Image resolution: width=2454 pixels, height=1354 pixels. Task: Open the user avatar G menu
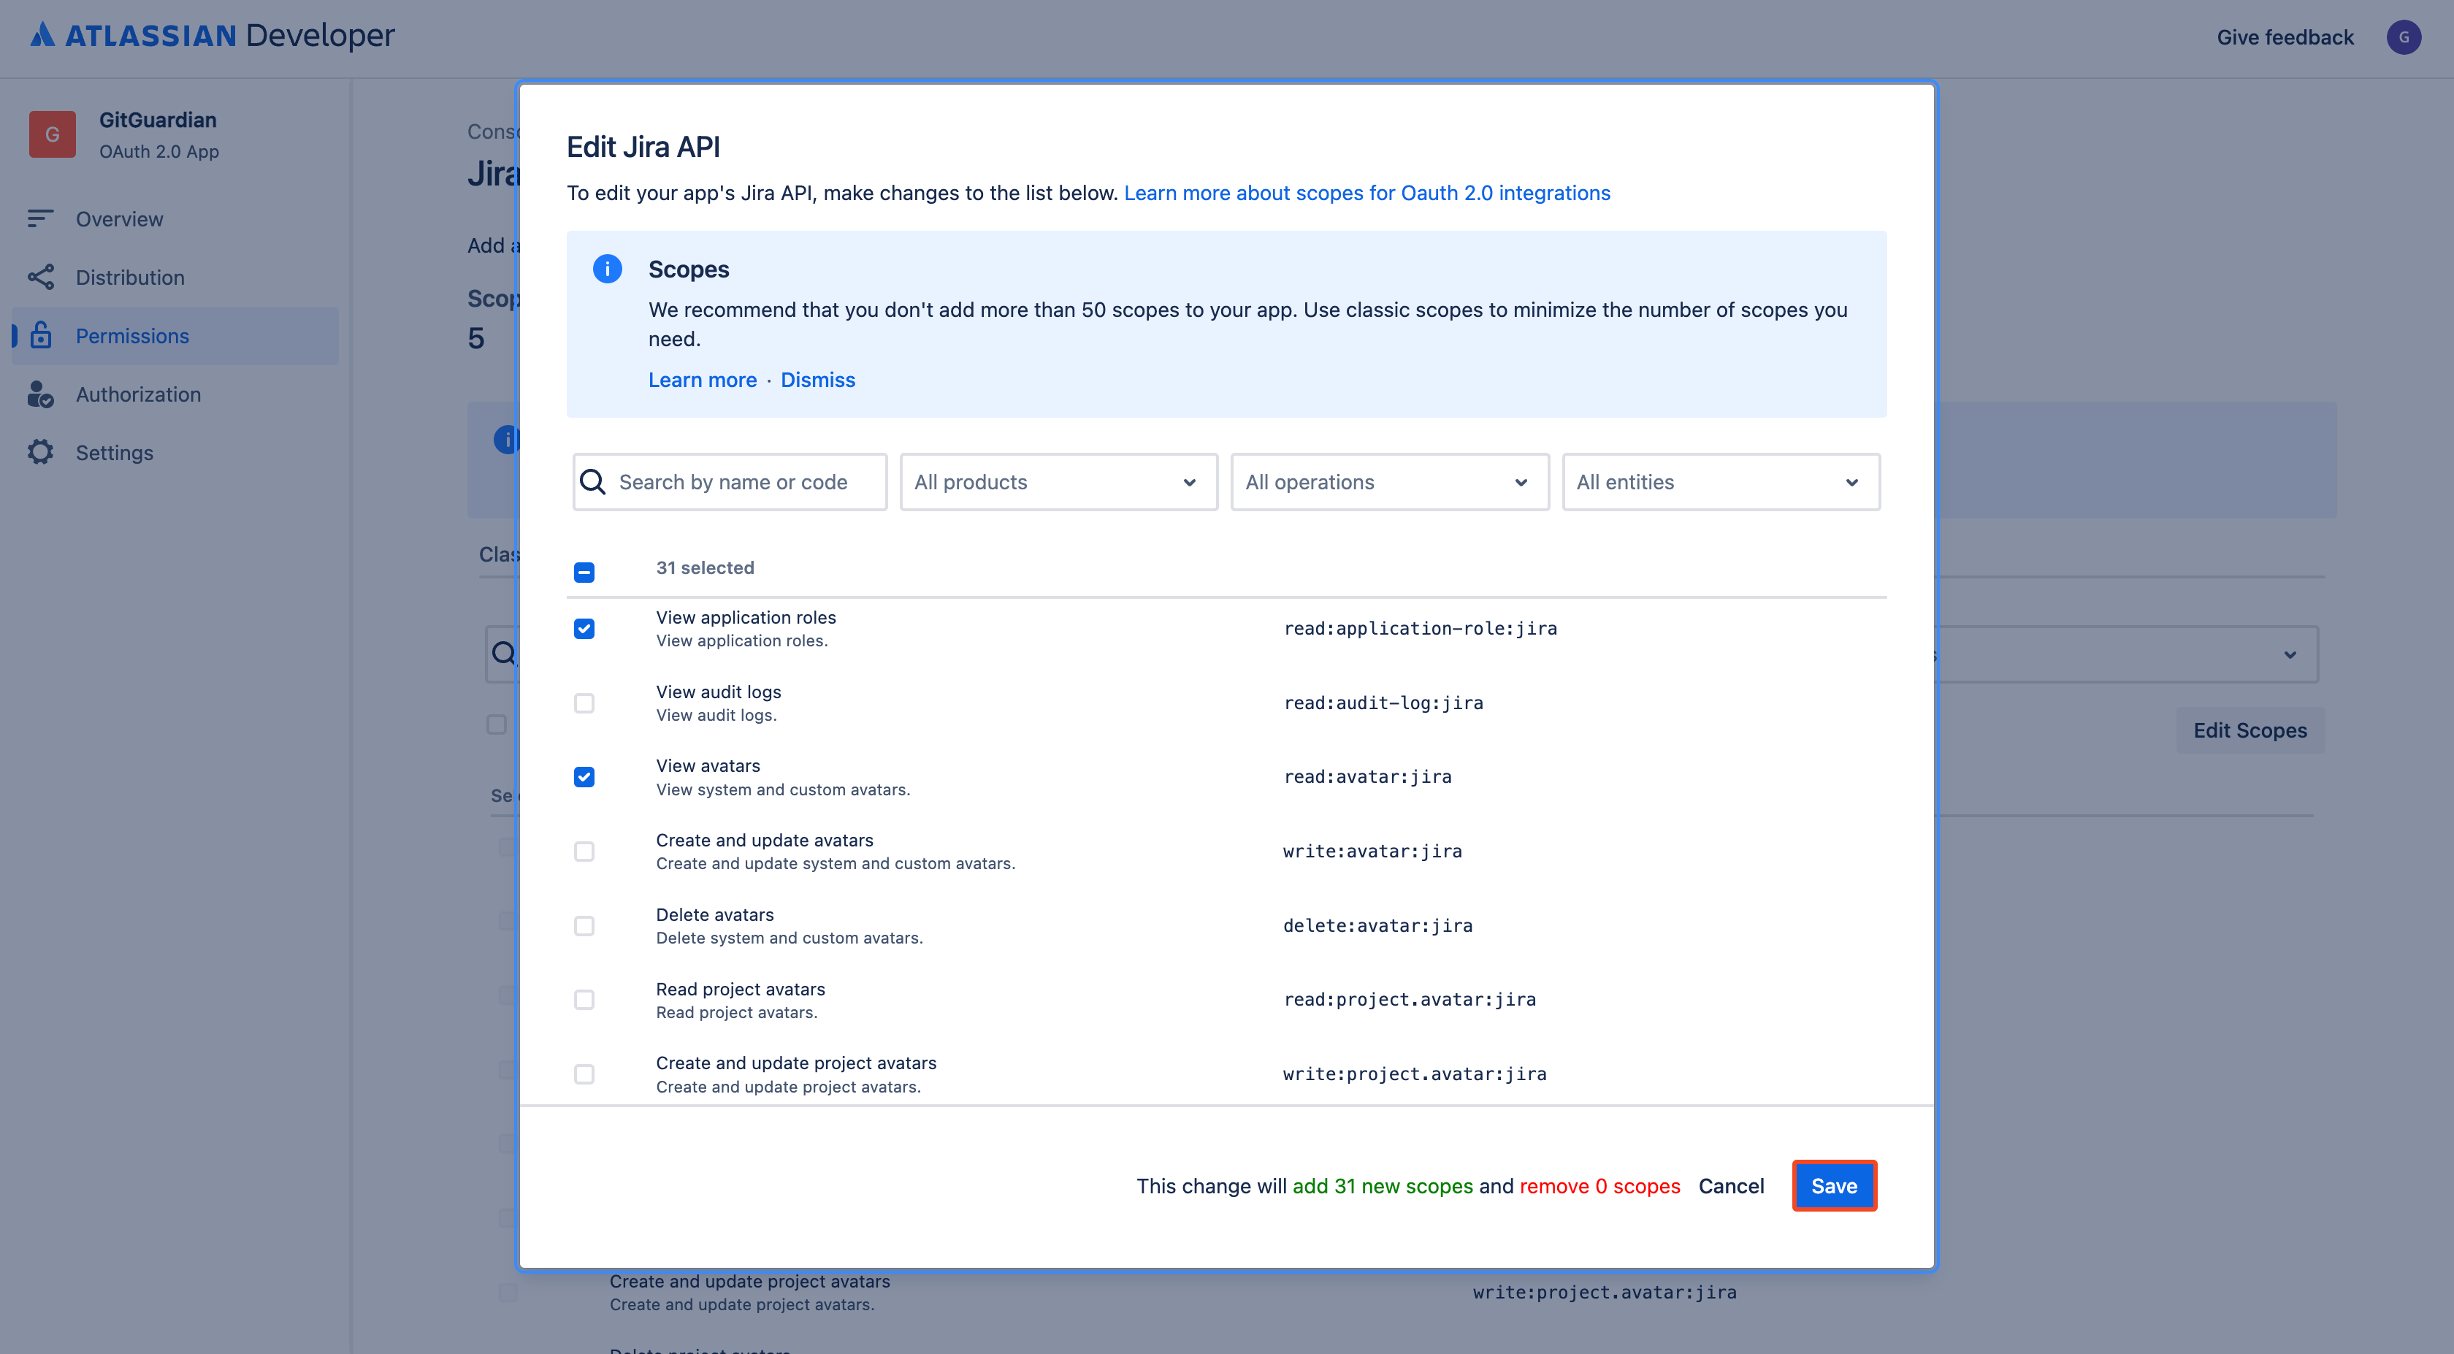2403,37
